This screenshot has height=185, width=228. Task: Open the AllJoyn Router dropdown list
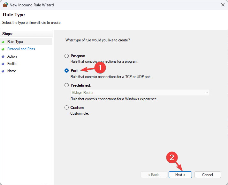point(140,93)
